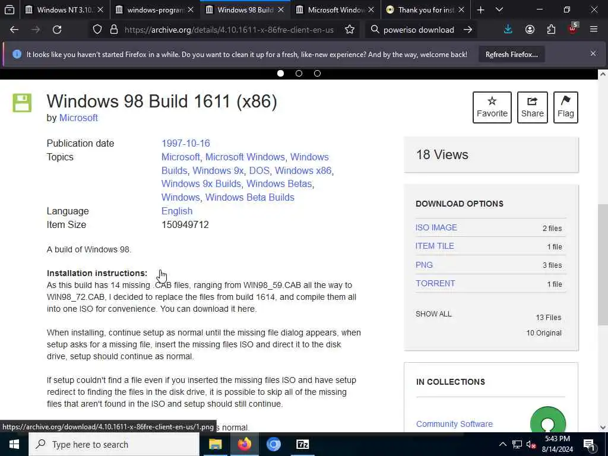The height and width of the screenshot is (456, 608).
Task: Click the address bar URL field
Action: [x=229, y=30]
